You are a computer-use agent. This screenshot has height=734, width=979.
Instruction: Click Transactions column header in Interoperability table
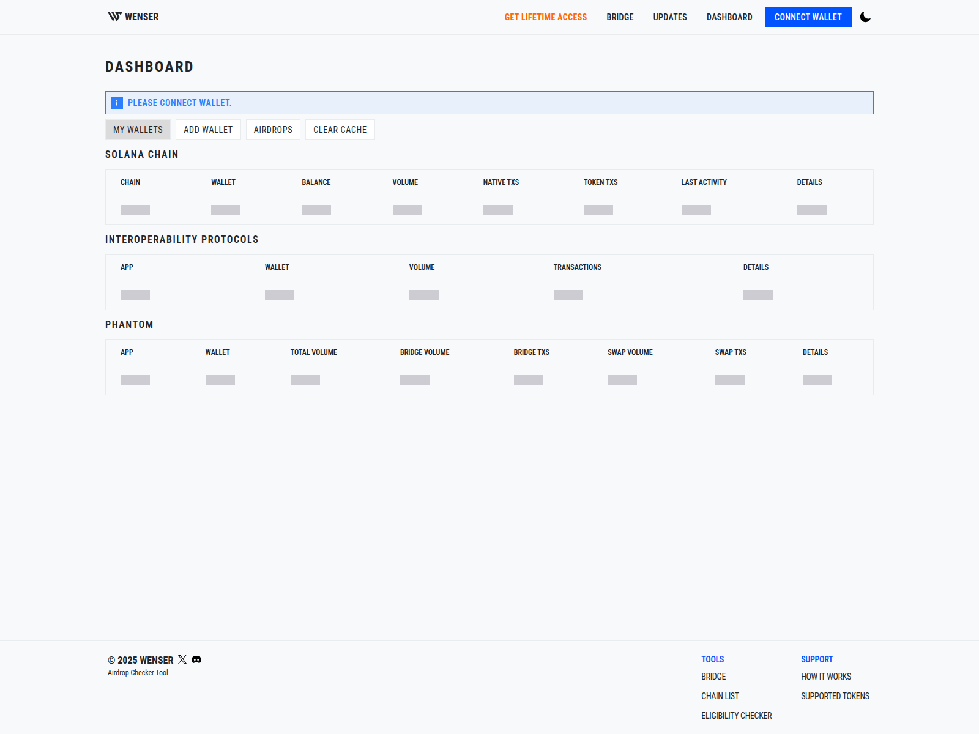578,267
